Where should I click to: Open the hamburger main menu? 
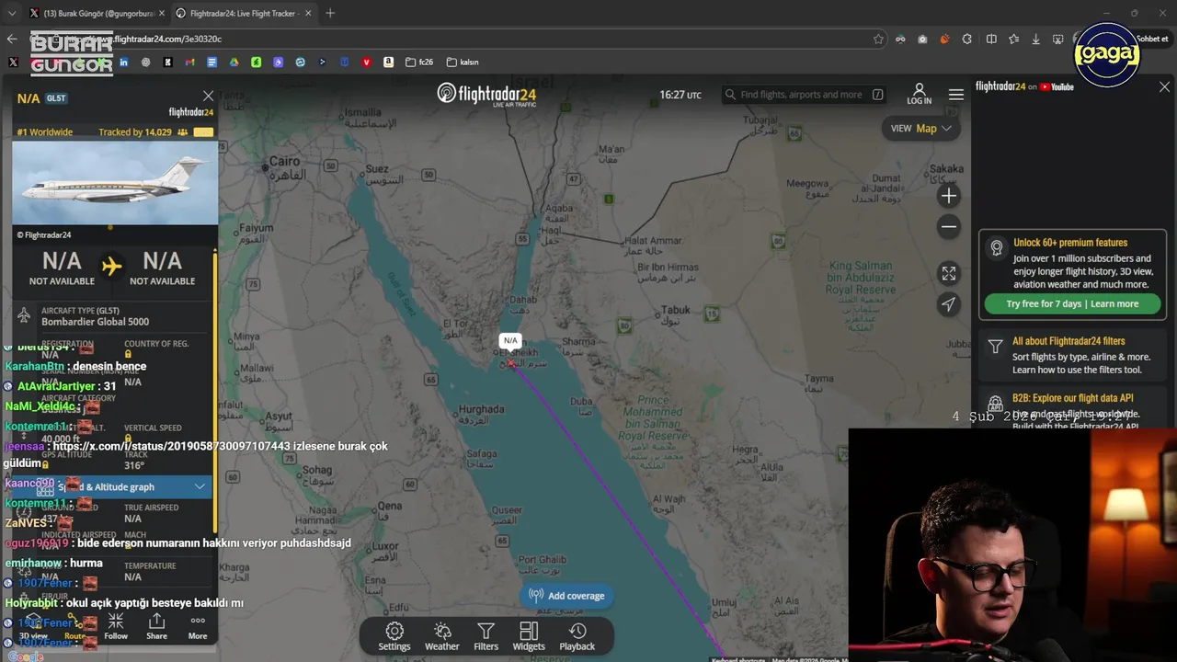(x=956, y=95)
